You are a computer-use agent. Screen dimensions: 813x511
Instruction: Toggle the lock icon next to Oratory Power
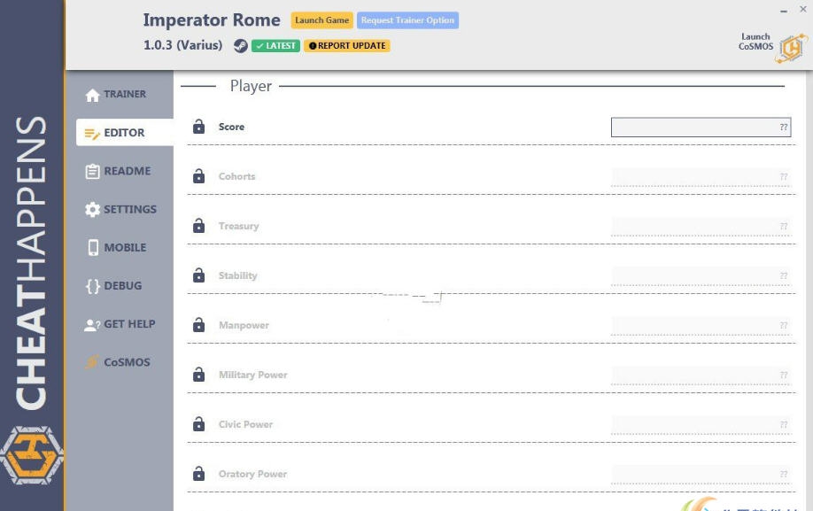198,474
